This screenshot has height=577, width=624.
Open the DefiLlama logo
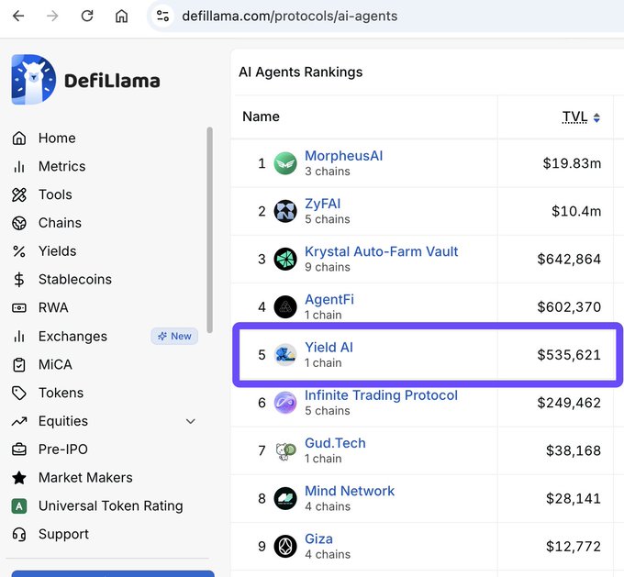click(86, 80)
